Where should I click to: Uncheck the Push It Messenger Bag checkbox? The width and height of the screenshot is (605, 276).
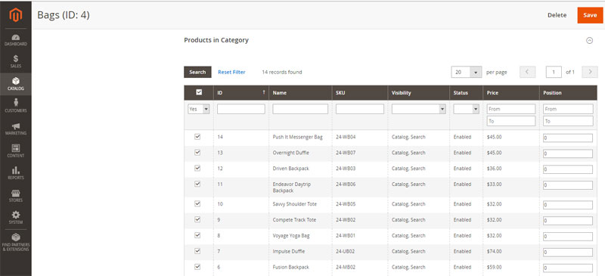click(x=197, y=137)
